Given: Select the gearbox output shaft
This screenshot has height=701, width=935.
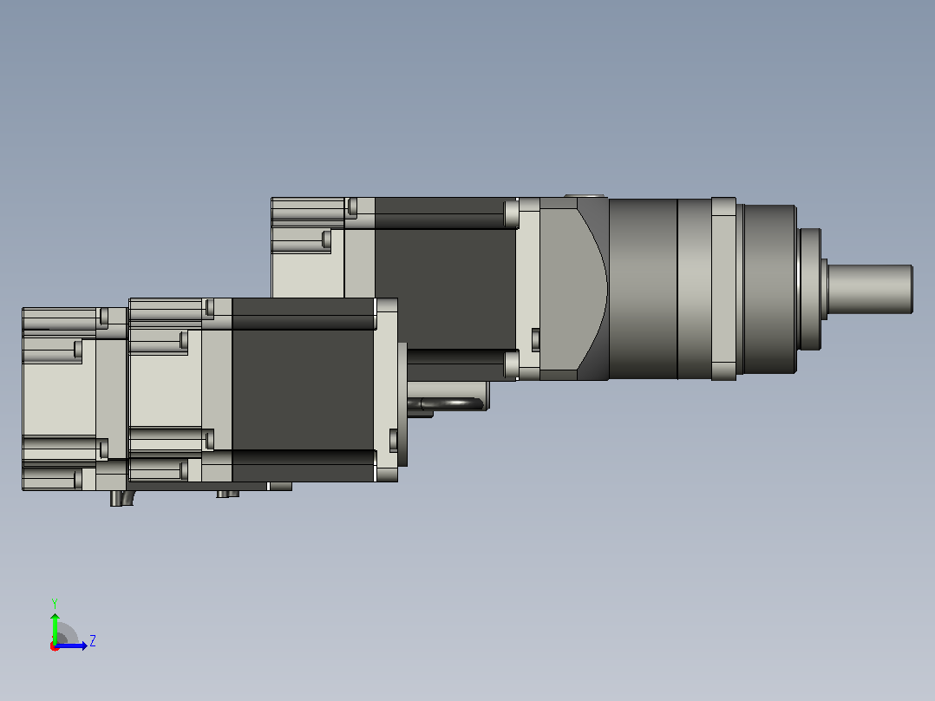Looking at the screenshot, I should (x=869, y=290).
